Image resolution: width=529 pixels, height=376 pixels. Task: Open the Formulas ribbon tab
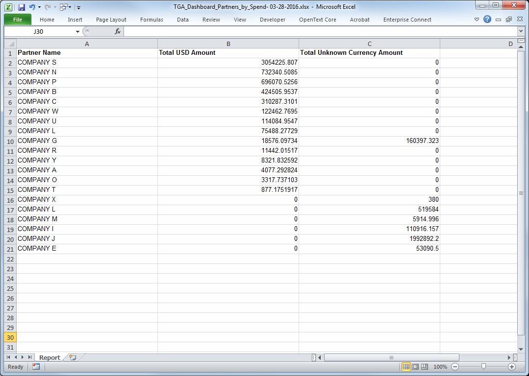151,20
